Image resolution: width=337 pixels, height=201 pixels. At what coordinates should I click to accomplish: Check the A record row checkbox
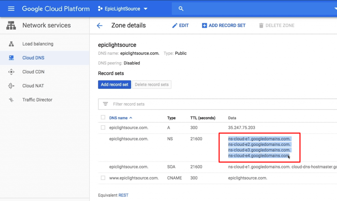click(x=103, y=128)
